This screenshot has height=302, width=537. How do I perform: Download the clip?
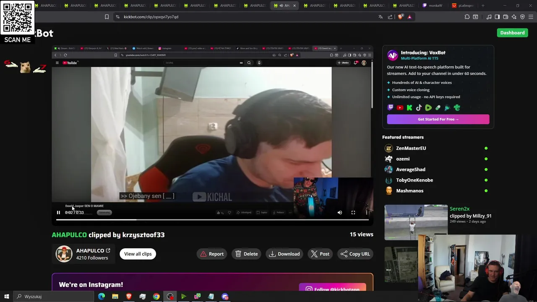(x=284, y=254)
